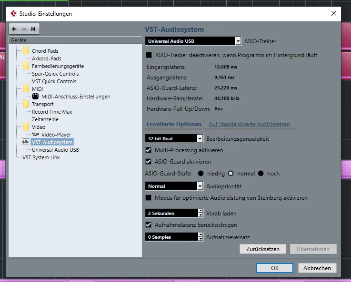Select Spur-Quick Controls tree entry
Viewport: 351px width, 282px height.
pos(55,74)
